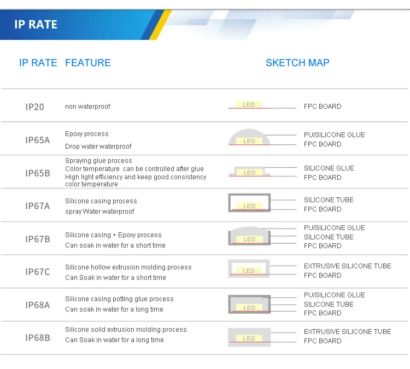
Task: Click the IP RATE column header
Action: coord(38,63)
